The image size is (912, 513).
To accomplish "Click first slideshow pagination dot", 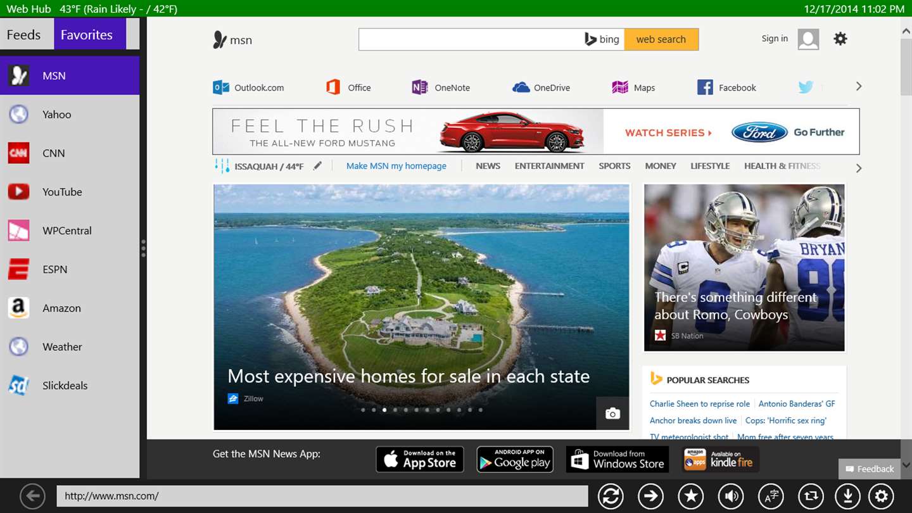I will click(x=363, y=410).
